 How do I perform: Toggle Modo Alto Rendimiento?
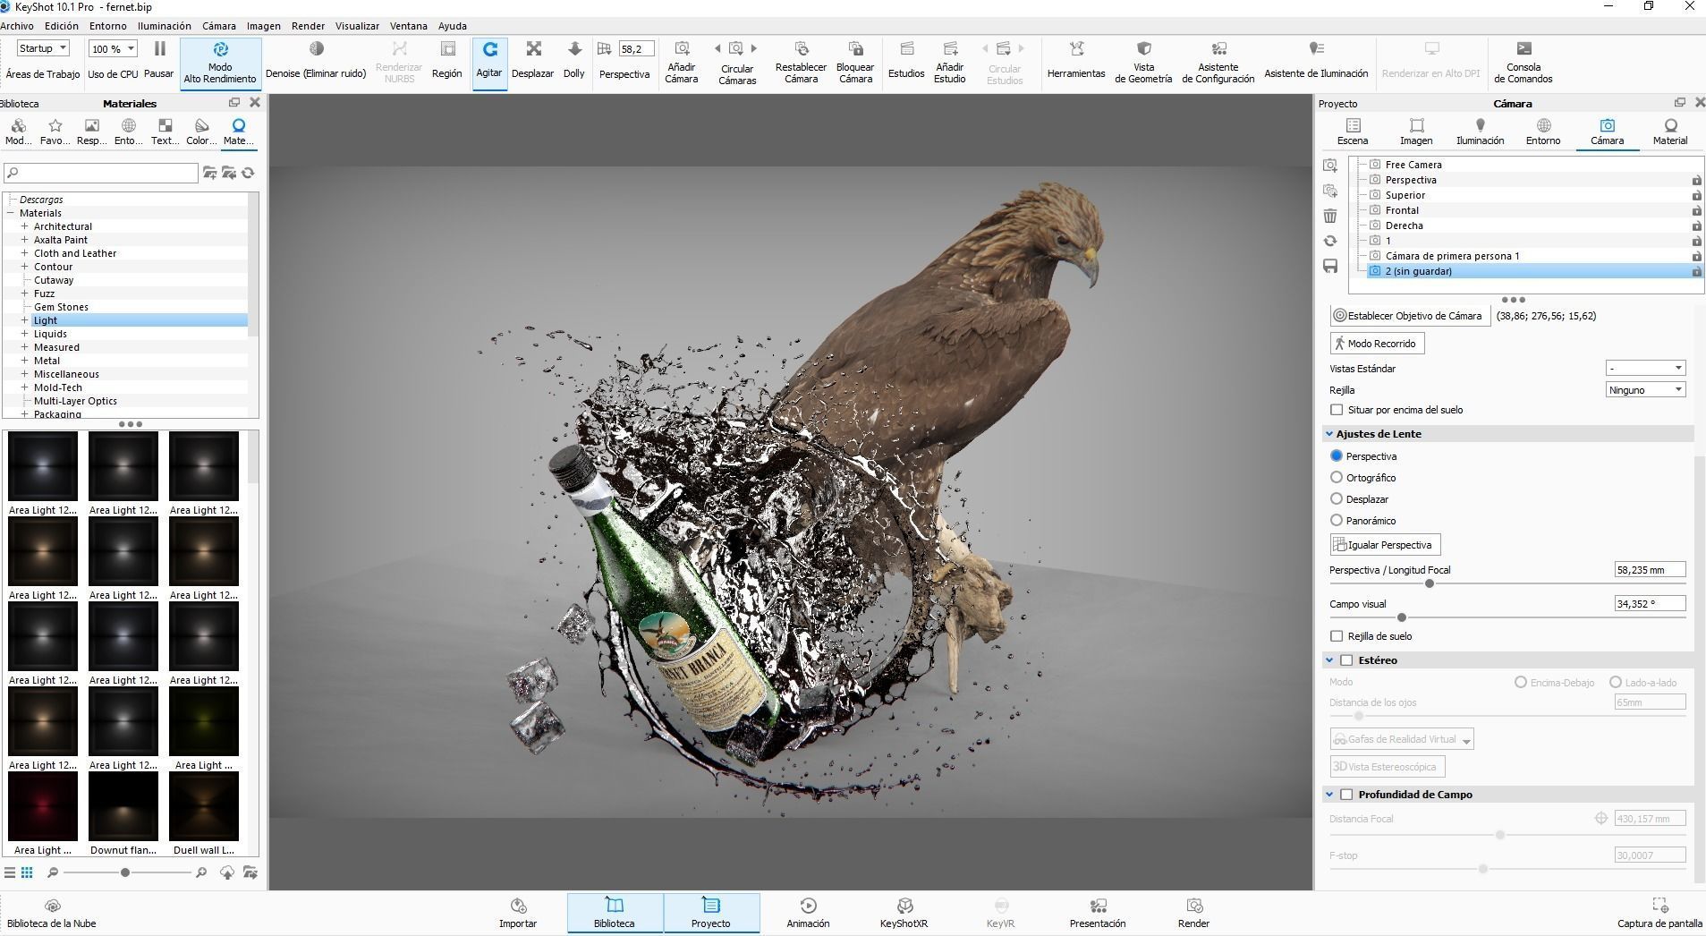point(220,62)
